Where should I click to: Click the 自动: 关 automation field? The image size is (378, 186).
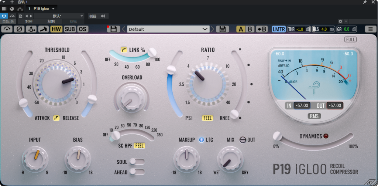[8, 21]
